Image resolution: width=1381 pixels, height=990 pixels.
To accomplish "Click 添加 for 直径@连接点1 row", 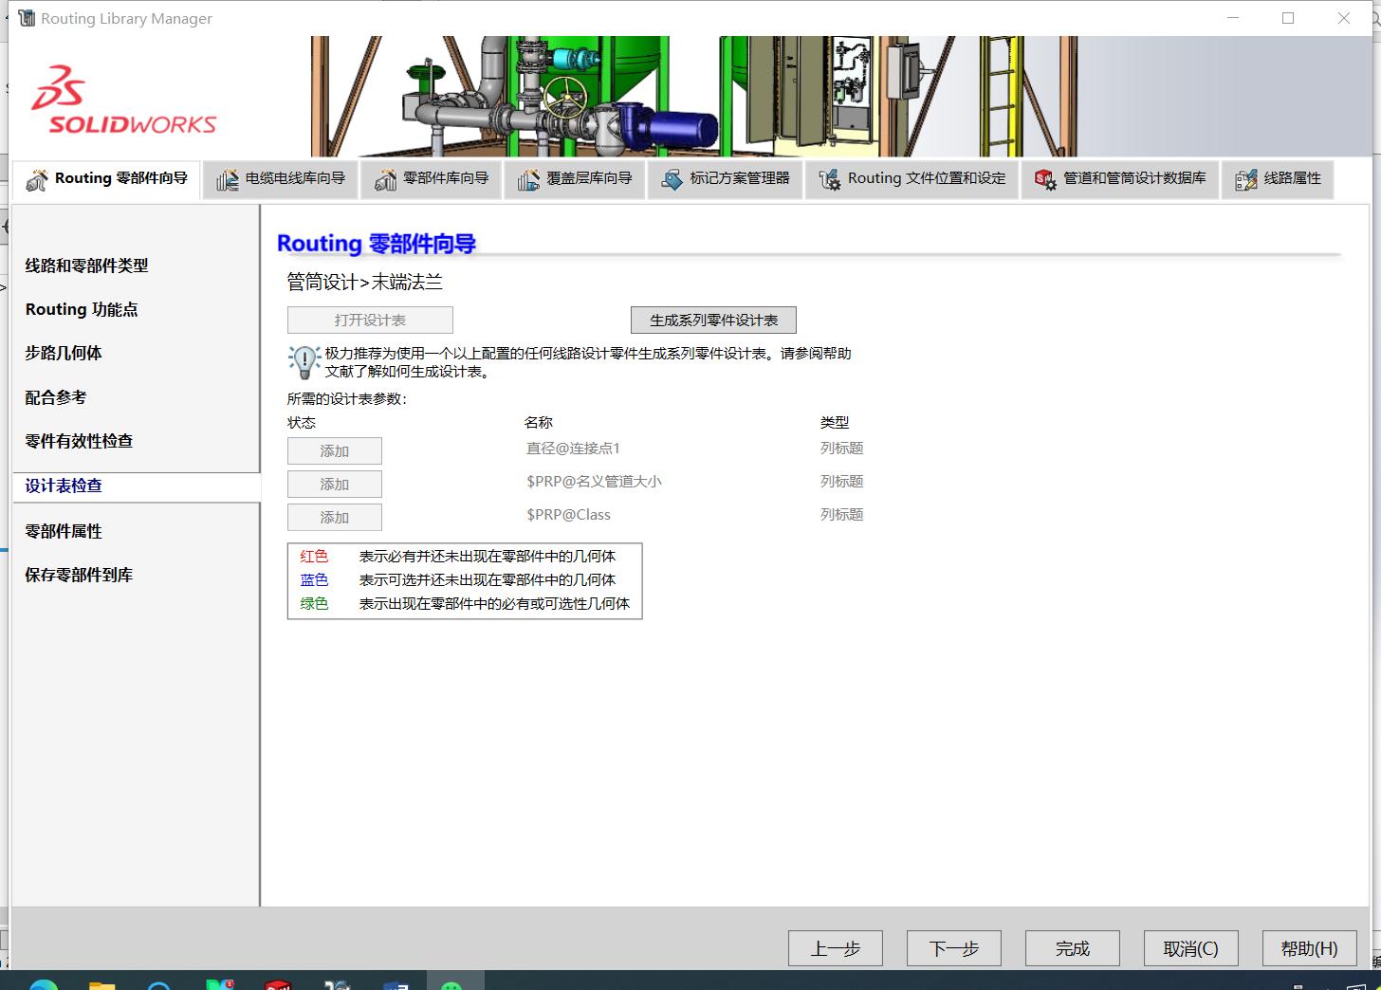I will (x=335, y=451).
